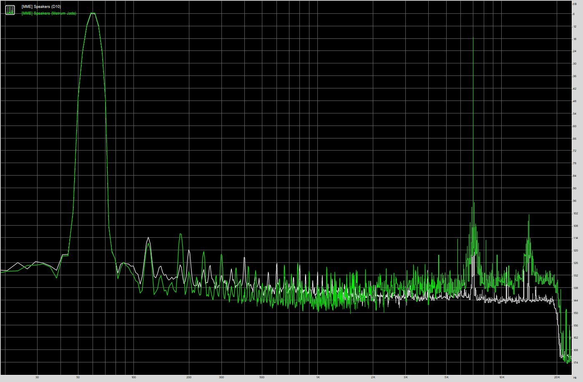Click the 5K label on the frequency axis
This screenshot has height=382, width=583.
(x=446, y=377)
